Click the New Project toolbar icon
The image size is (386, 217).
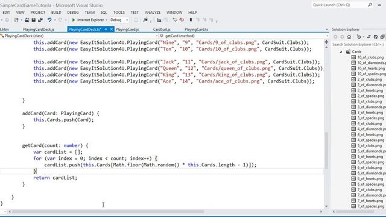pos(16,20)
